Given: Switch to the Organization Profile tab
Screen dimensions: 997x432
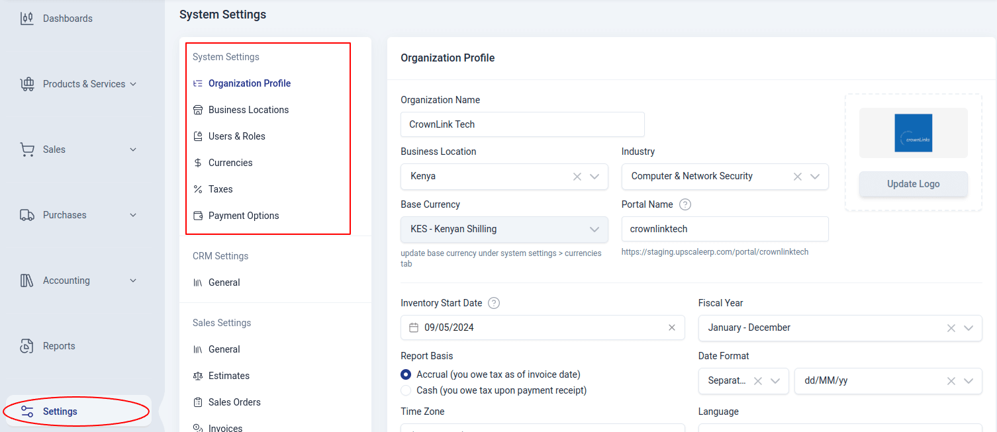Looking at the screenshot, I should (x=249, y=83).
